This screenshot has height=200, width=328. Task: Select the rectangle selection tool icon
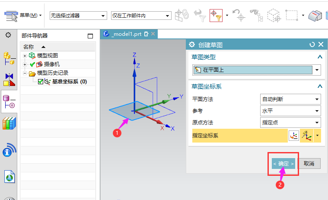tap(292, 15)
